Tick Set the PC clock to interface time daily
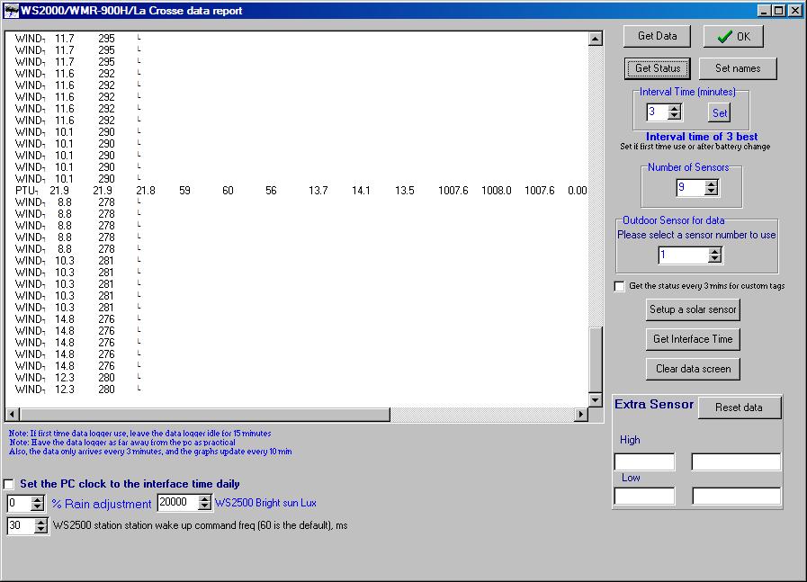This screenshot has height=582, width=807. click(x=9, y=484)
